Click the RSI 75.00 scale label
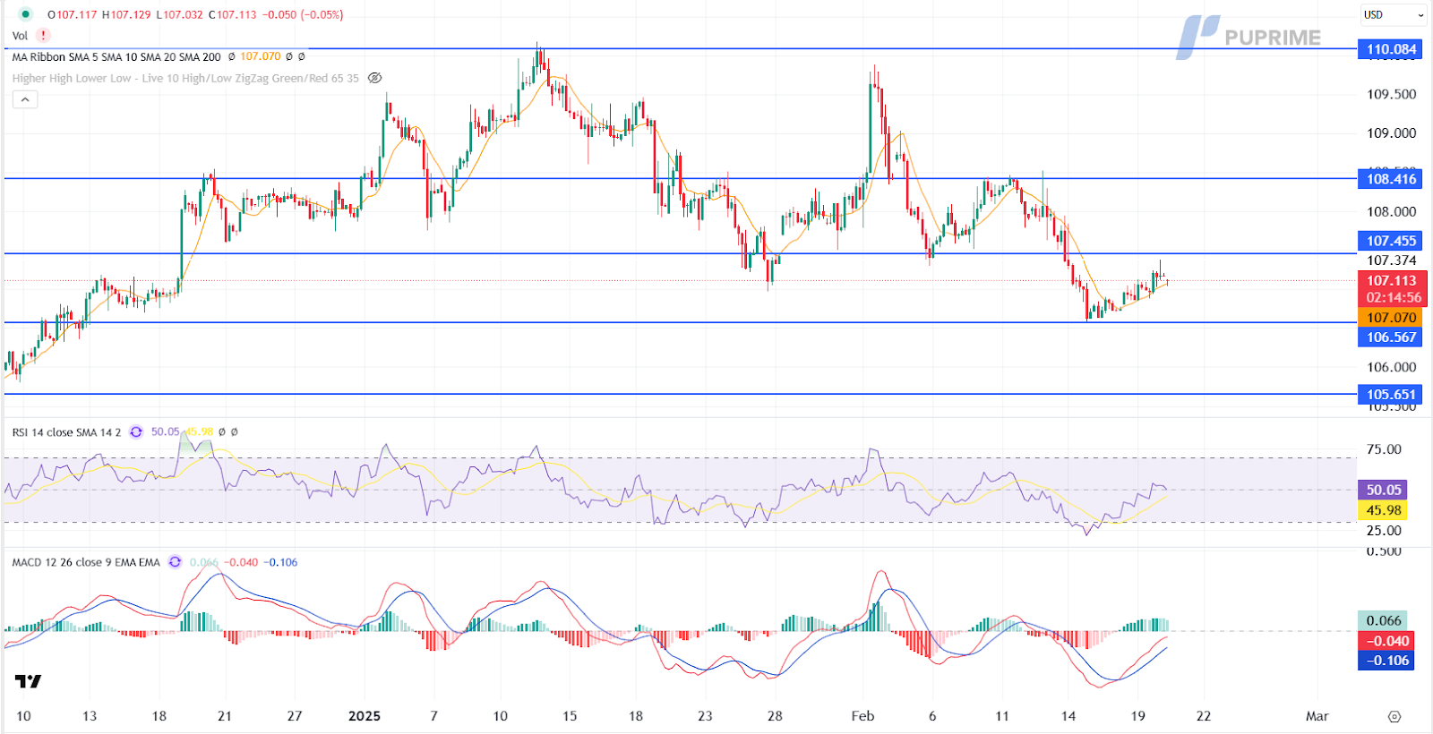This screenshot has width=1433, height=734. [1384, 449]
